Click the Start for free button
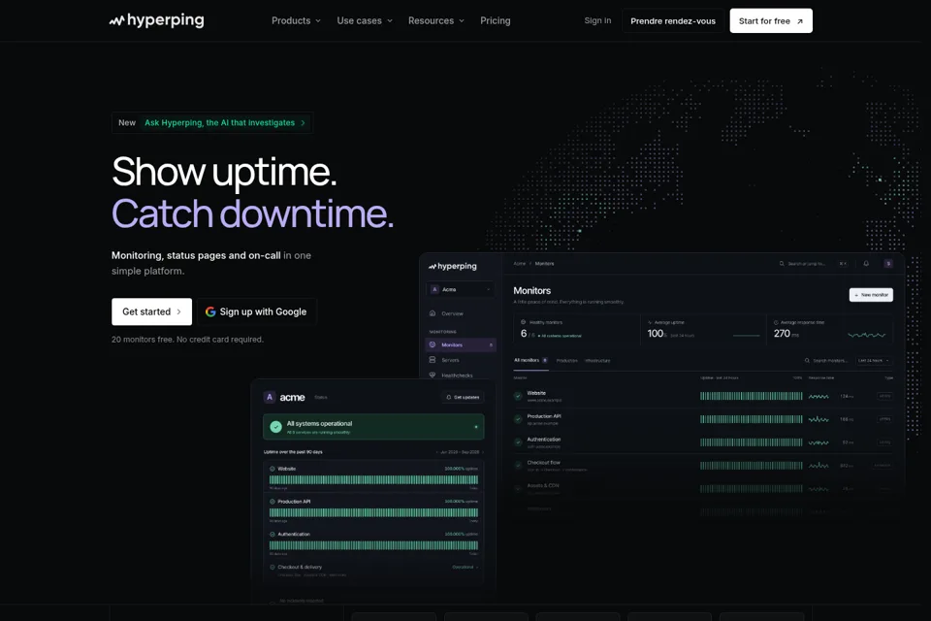This screenshot has width=931, height=621. coord(771,20)
